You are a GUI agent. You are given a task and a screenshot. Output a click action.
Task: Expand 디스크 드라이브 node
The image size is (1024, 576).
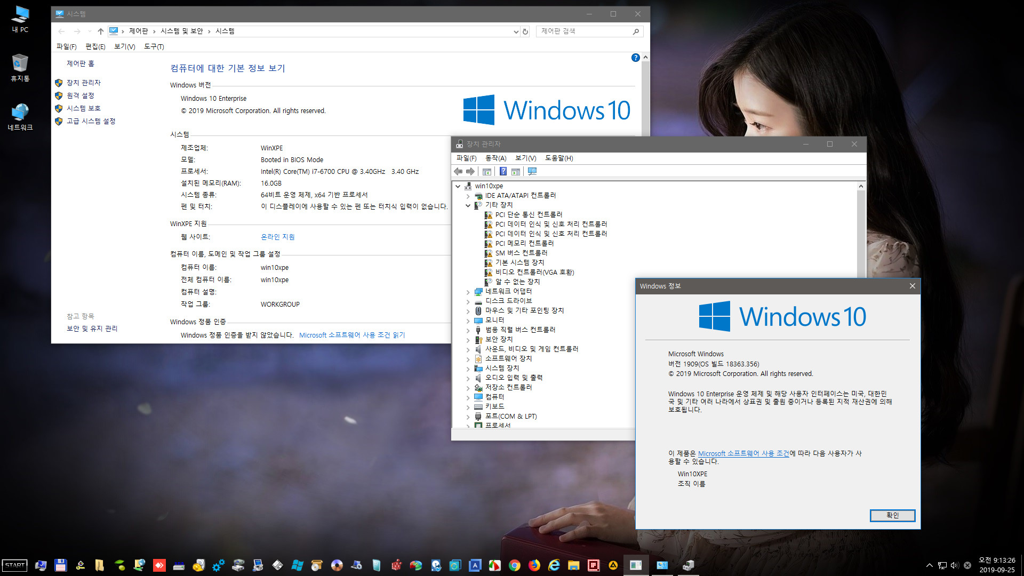[x=468, y=301]
